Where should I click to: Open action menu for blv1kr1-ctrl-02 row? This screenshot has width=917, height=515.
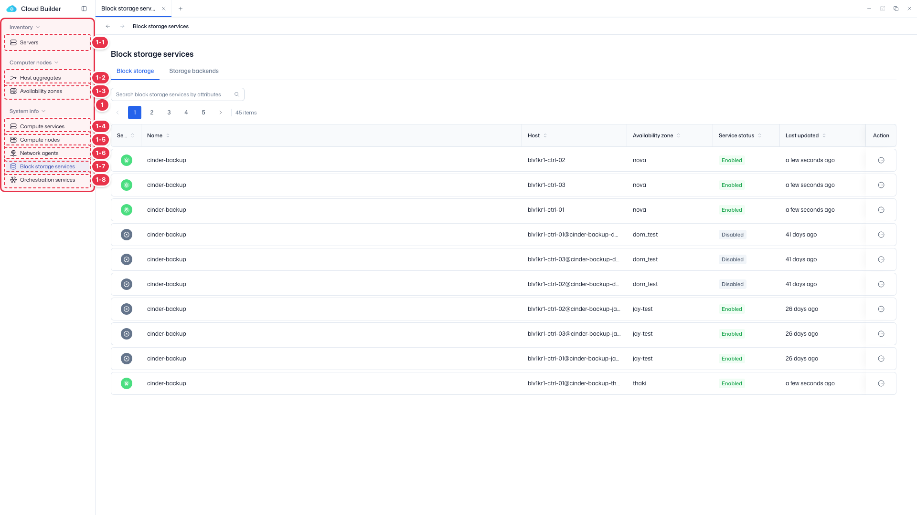tap(881, 160)
